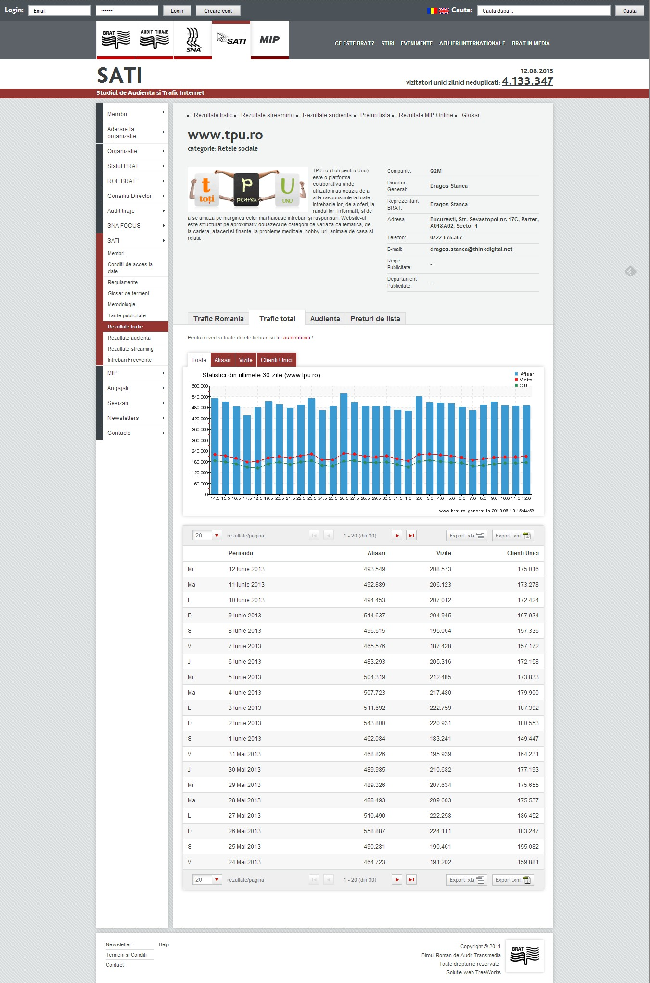The width and height of the screenshot is (650, 983).
Task: Select the Afisari chart tab
Action: click(222, 360)
